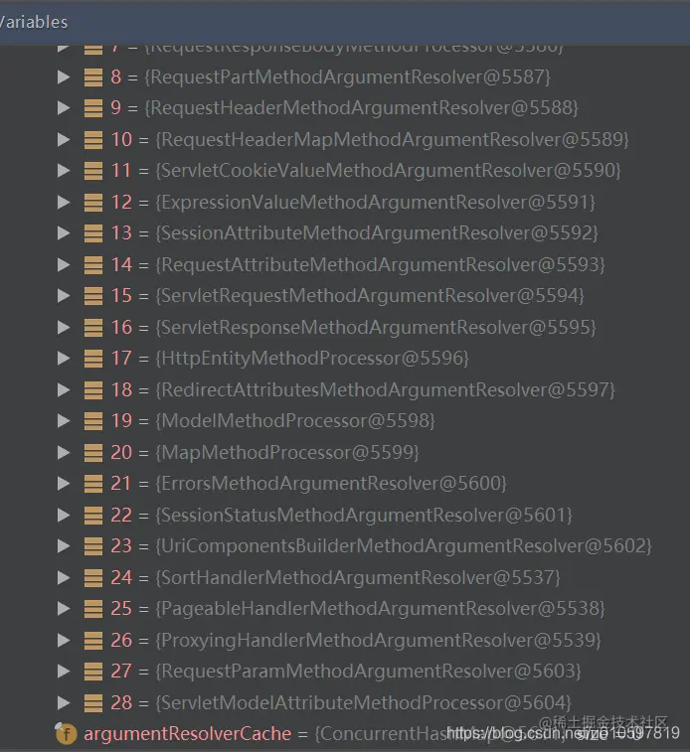Expand array element 9 RequestHeaderMethodArgumentResolver
The height and width of the screenshot is (752, 690).
point(64,108)
